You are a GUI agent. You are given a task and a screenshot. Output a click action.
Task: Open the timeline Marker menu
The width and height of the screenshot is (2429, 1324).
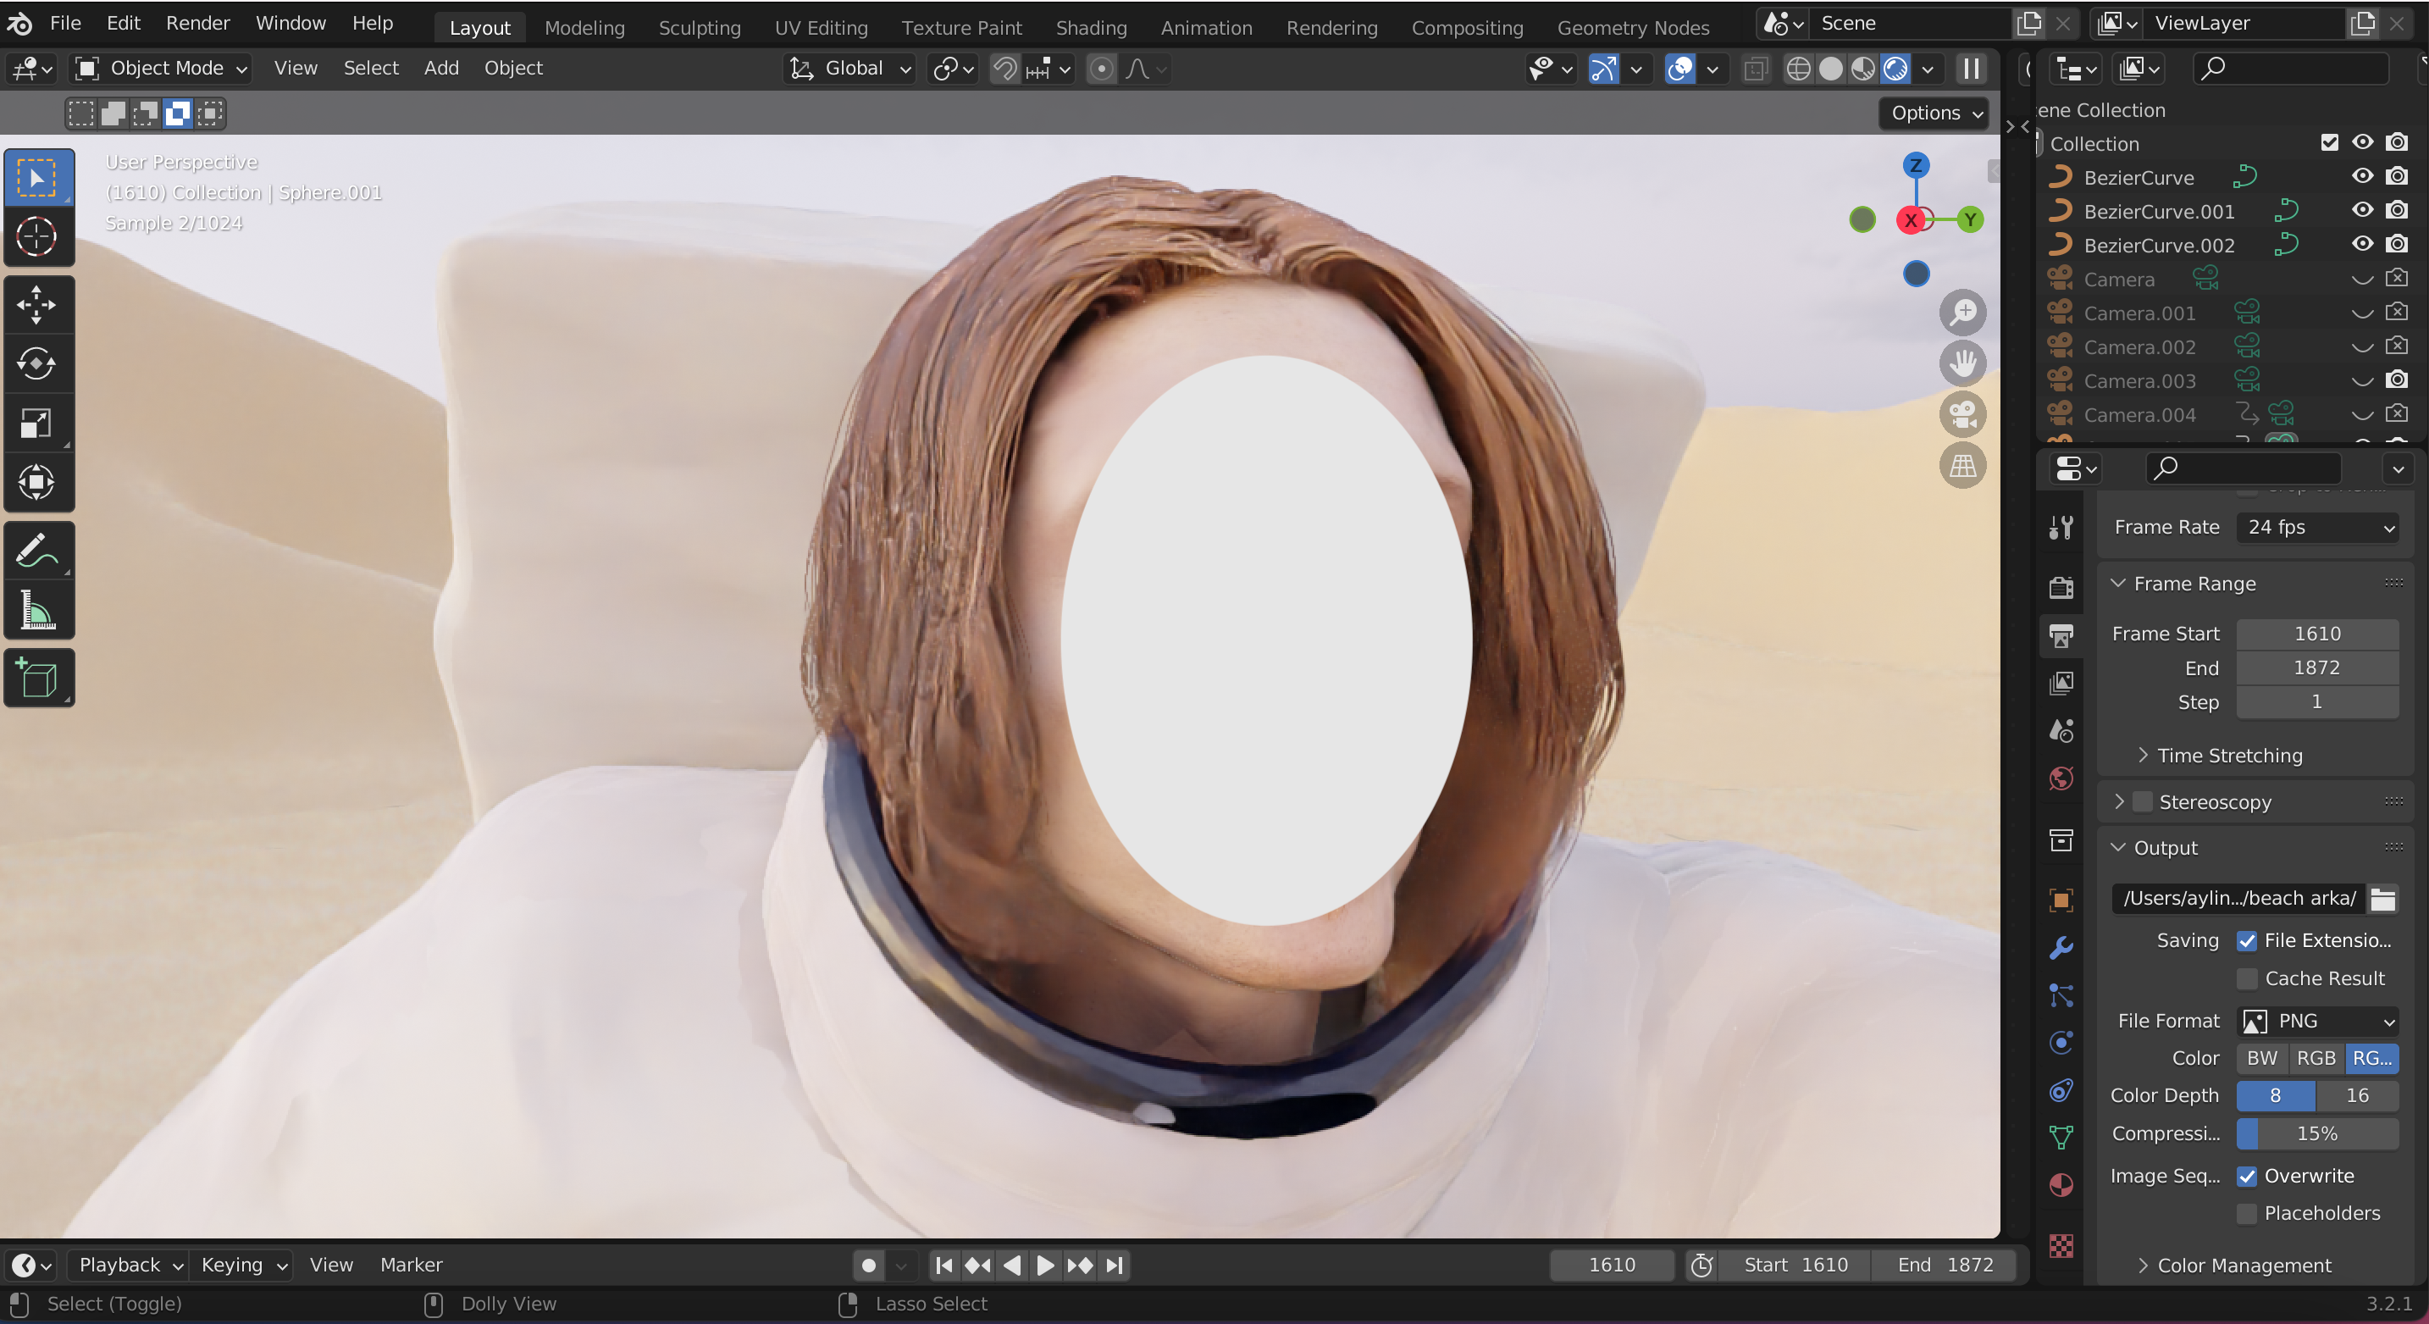coord(411,1265)
